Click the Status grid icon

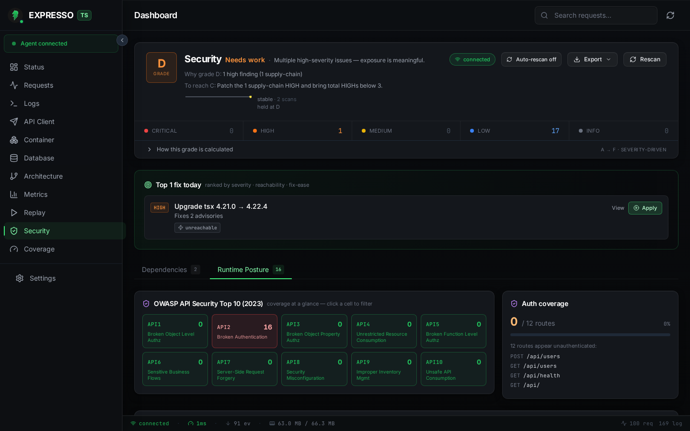pyautogui.click(x=14, y=67)
